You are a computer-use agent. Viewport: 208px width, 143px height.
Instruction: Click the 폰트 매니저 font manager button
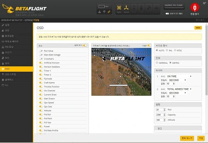(x=187, y=138)
